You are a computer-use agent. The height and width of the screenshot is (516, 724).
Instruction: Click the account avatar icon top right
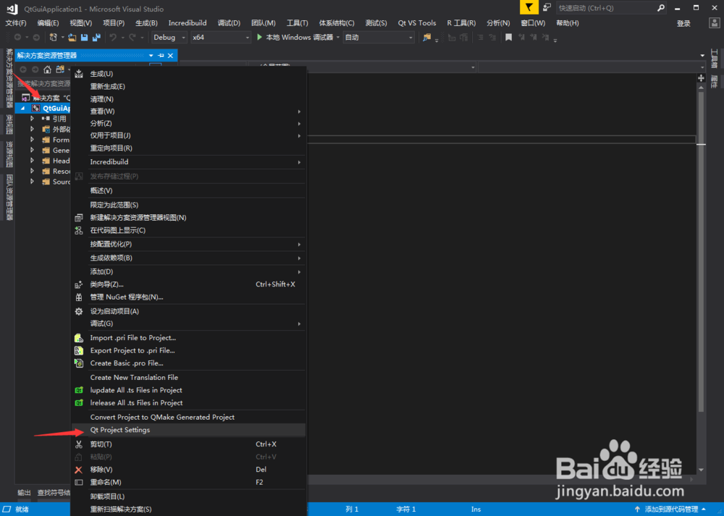pyautogui.click(x=714, y=22)
